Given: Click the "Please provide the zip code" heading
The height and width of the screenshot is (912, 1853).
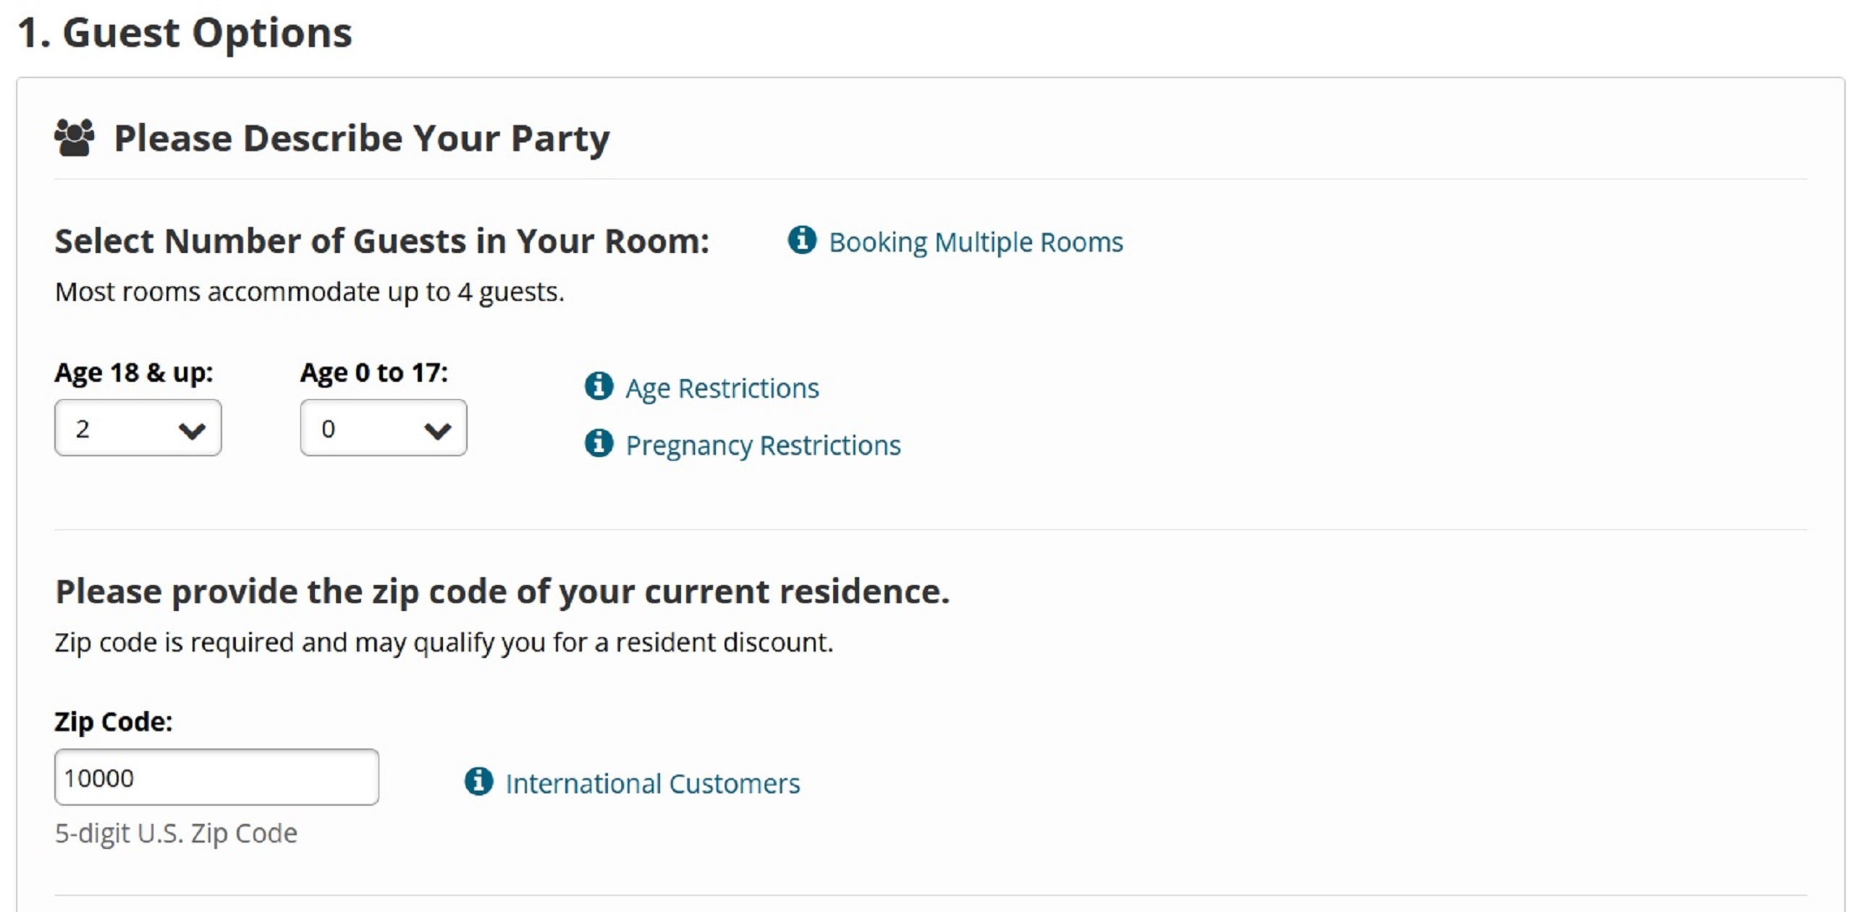Looking at the screenshot, I should (x=502, y=592).
